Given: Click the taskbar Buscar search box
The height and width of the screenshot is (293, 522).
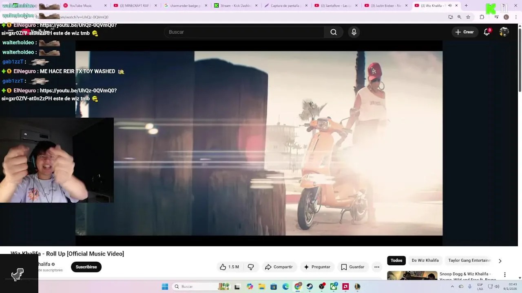Looking at the screenshot, I should point(201,286).
